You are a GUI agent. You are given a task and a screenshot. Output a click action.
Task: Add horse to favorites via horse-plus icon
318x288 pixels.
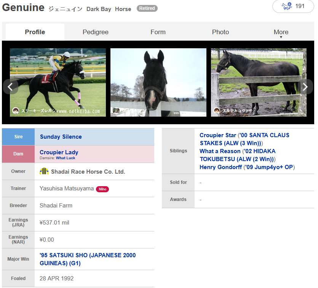(286, 6)
